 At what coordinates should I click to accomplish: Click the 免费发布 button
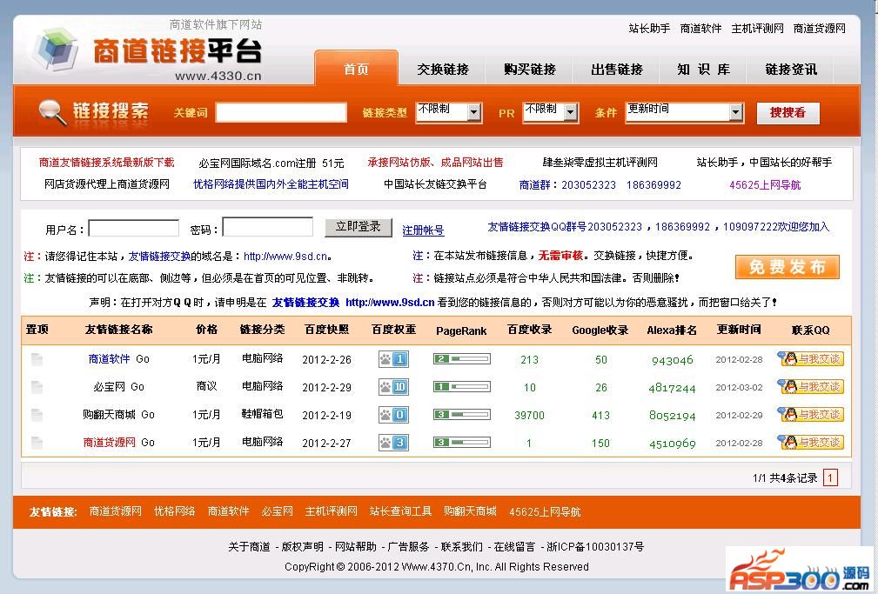788,267
